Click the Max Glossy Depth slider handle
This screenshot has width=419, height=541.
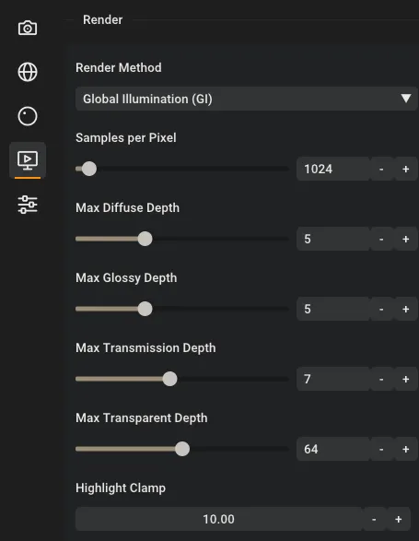145,309
